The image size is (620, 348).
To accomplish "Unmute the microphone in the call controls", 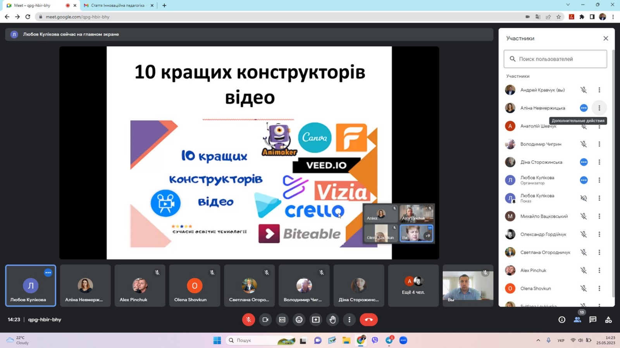I will pyautogui.click(x=248, y=320).
